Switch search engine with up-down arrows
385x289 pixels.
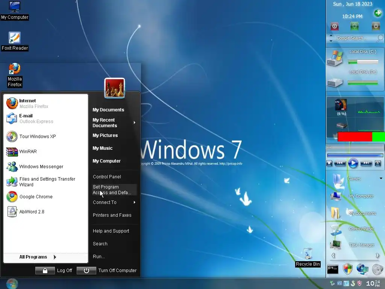(331, 38)
